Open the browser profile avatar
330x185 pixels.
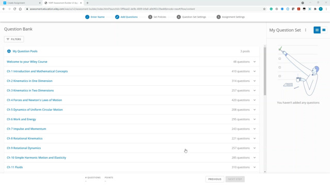coord(321,9)
